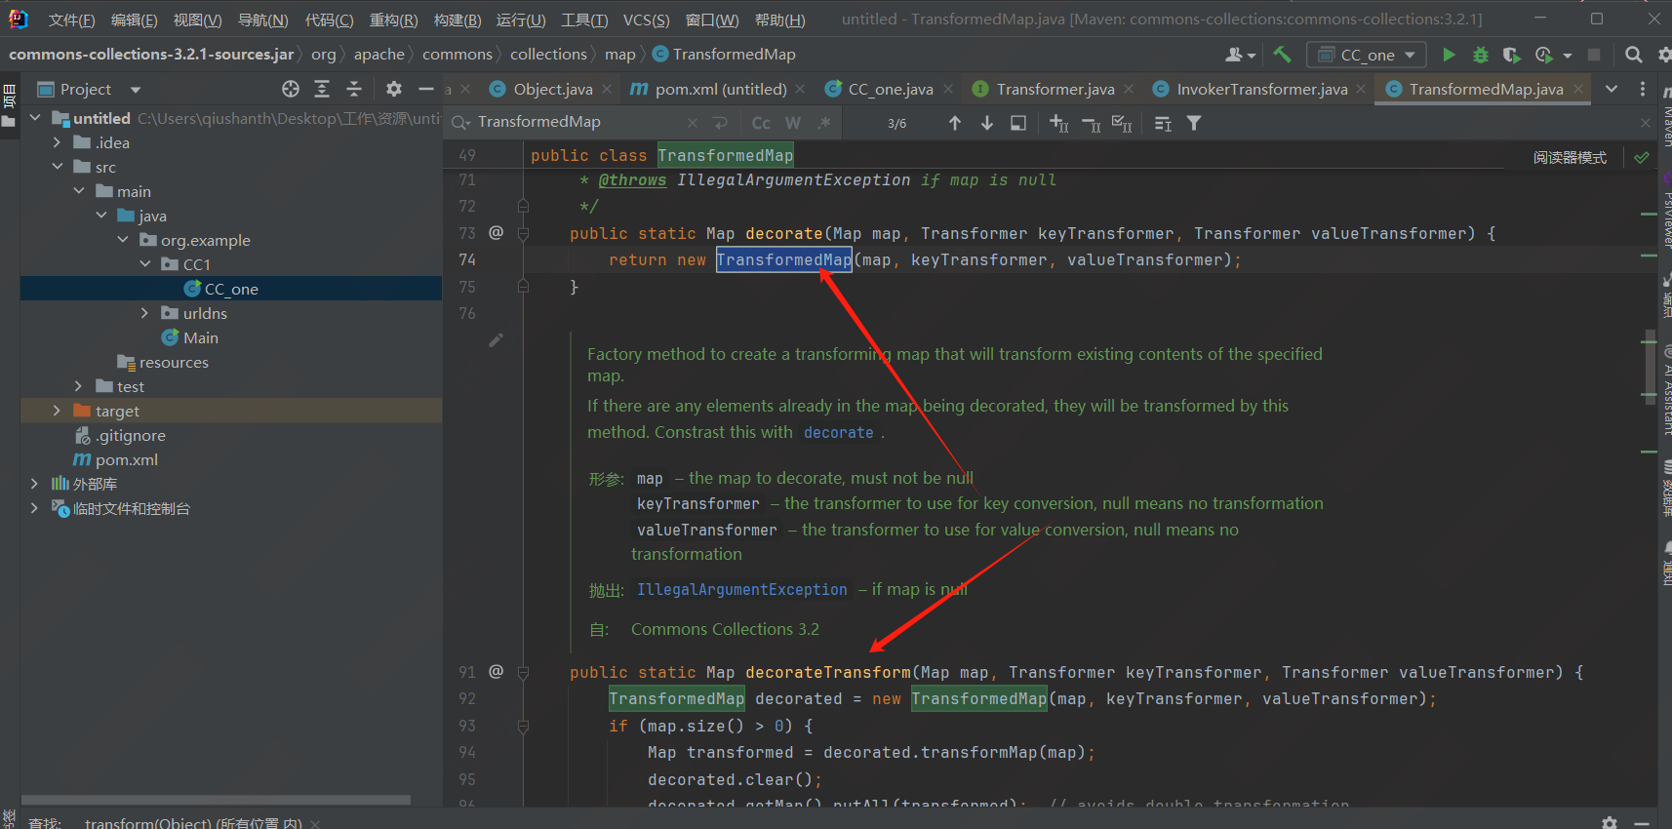This screenshot has width=1672, height=829.
Task: Open the search filter funnel icon
Action: coord(1194,123)
